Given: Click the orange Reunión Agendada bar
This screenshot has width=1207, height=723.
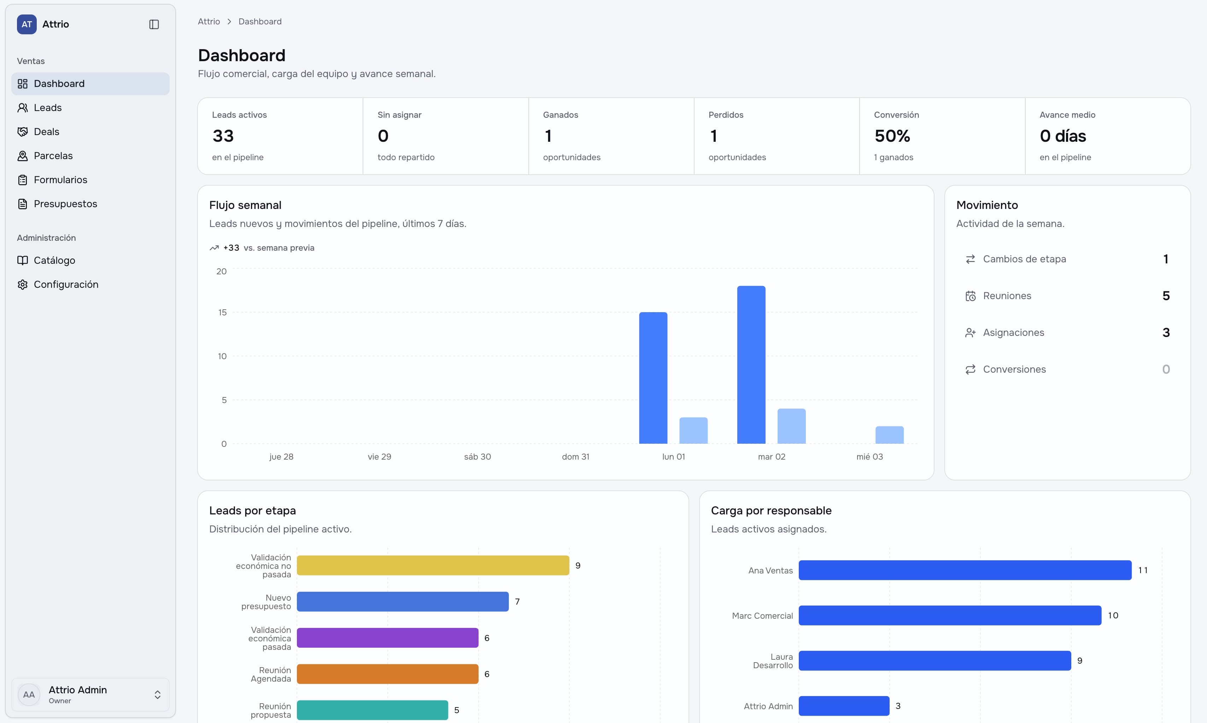Looking at the screenshot, I should click(x=388, y=674).
